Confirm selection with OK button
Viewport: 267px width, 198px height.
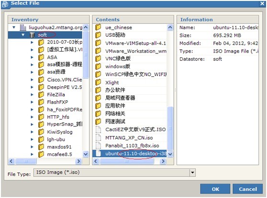(x=215, y=189)
